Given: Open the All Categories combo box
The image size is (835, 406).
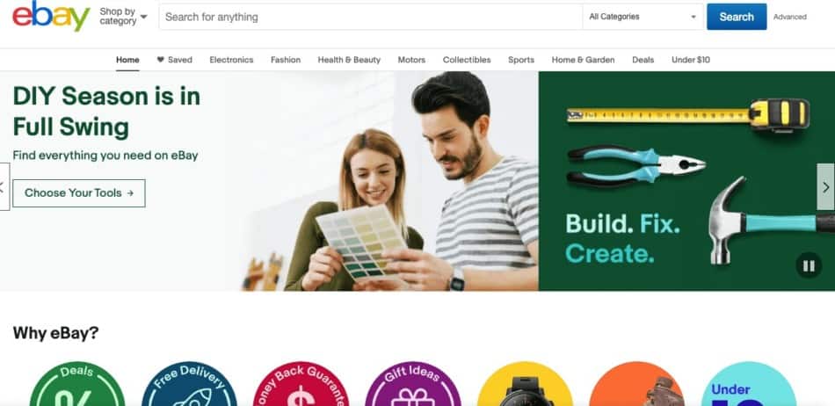Looking at the screenshot, I should pos(643,17).
